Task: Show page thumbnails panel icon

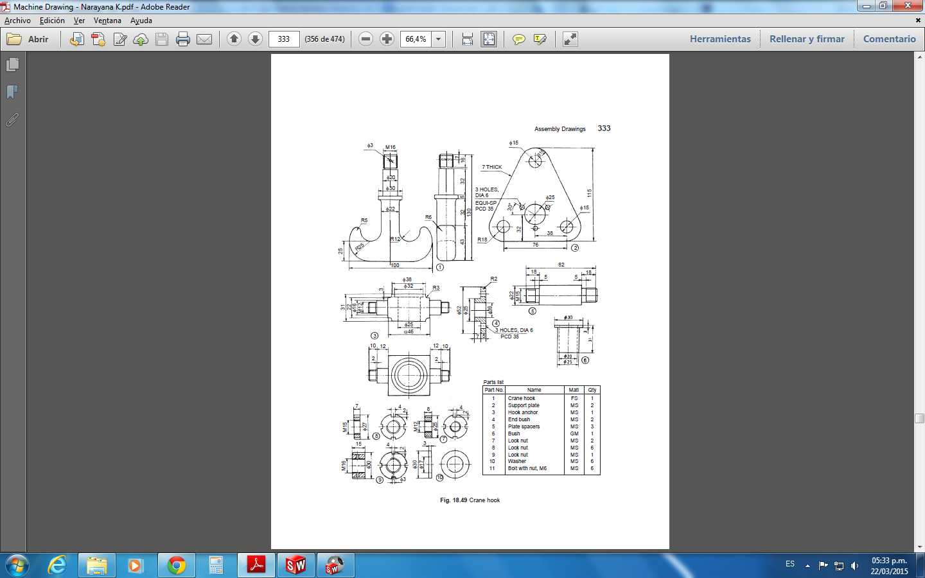Action: point(12,65)
